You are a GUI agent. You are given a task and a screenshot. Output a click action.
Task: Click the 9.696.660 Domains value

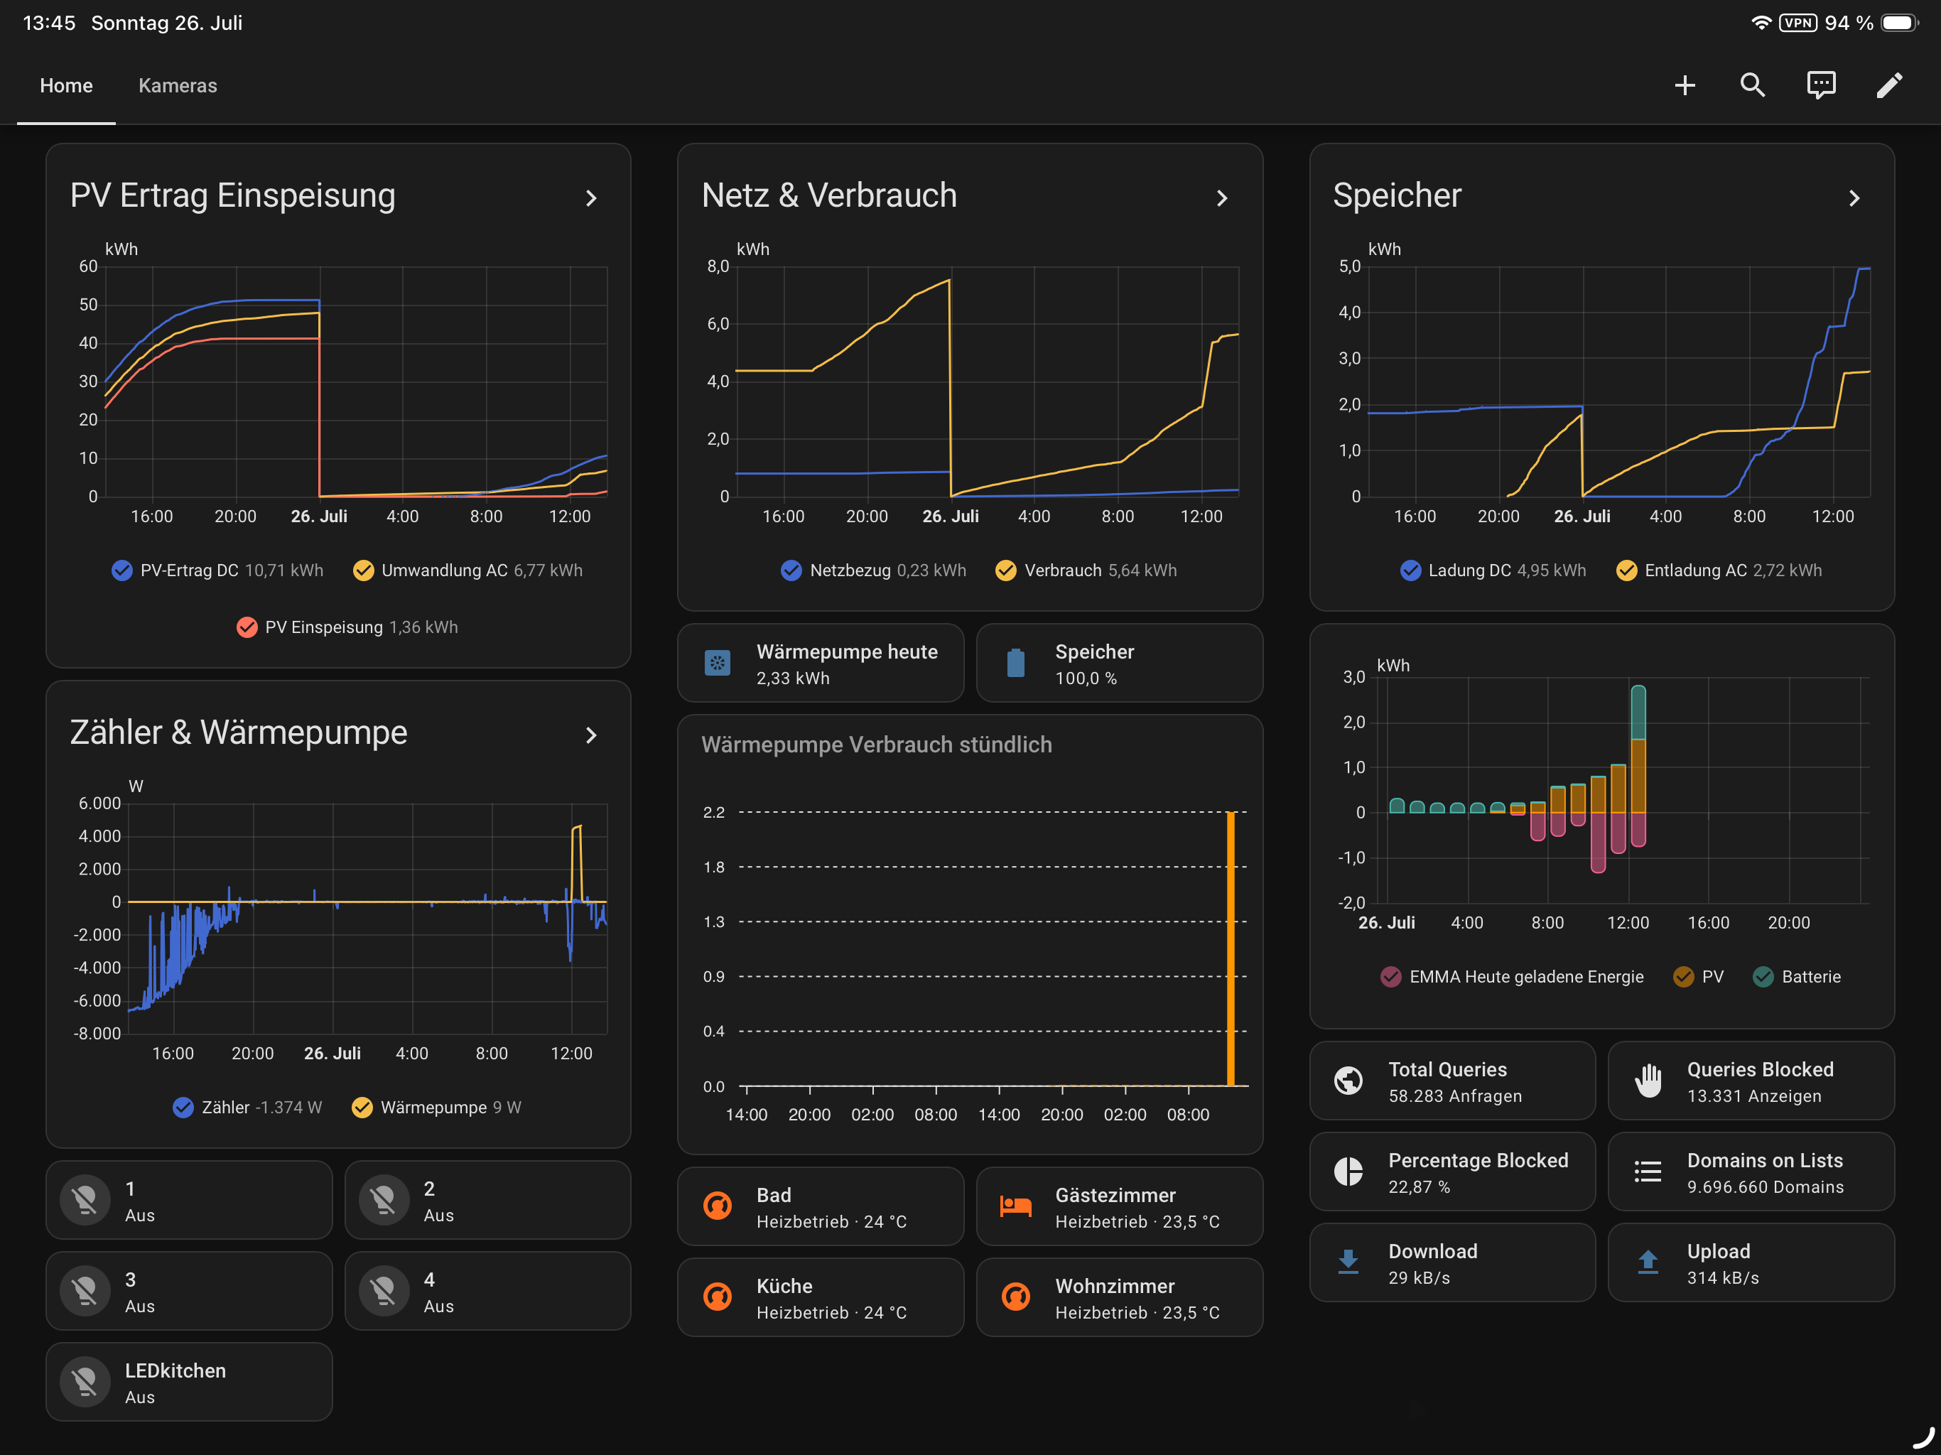[x=1765, y=1187]
